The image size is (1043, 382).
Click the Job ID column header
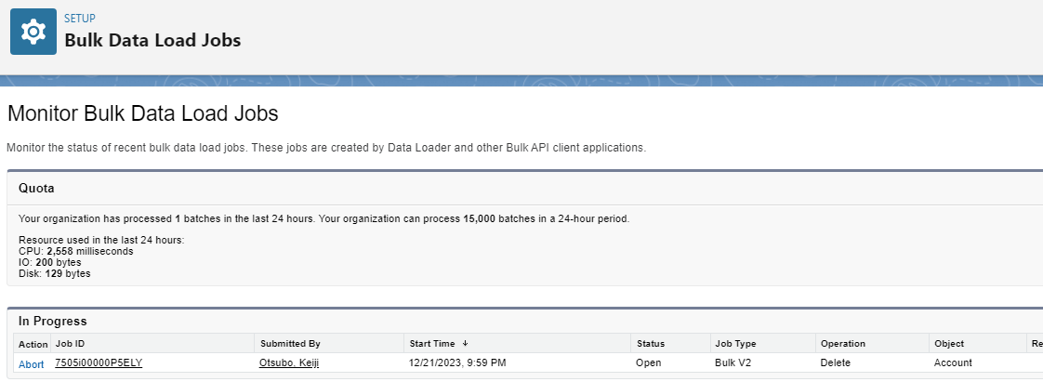click(70, 343)
